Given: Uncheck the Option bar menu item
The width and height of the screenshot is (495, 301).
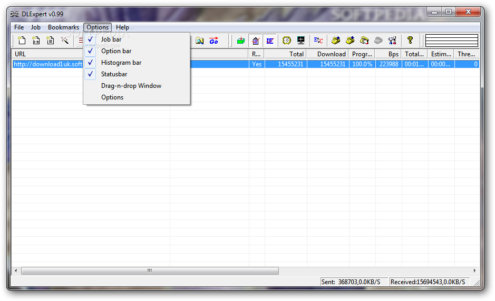Looking at the screenshot, I should pyautogui.click(x=137, y=51).
